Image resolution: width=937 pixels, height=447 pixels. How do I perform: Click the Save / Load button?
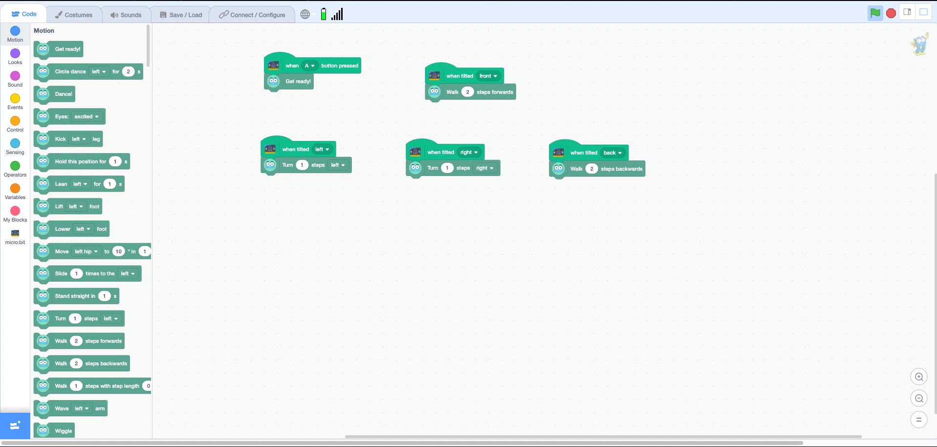pos(181,15)
